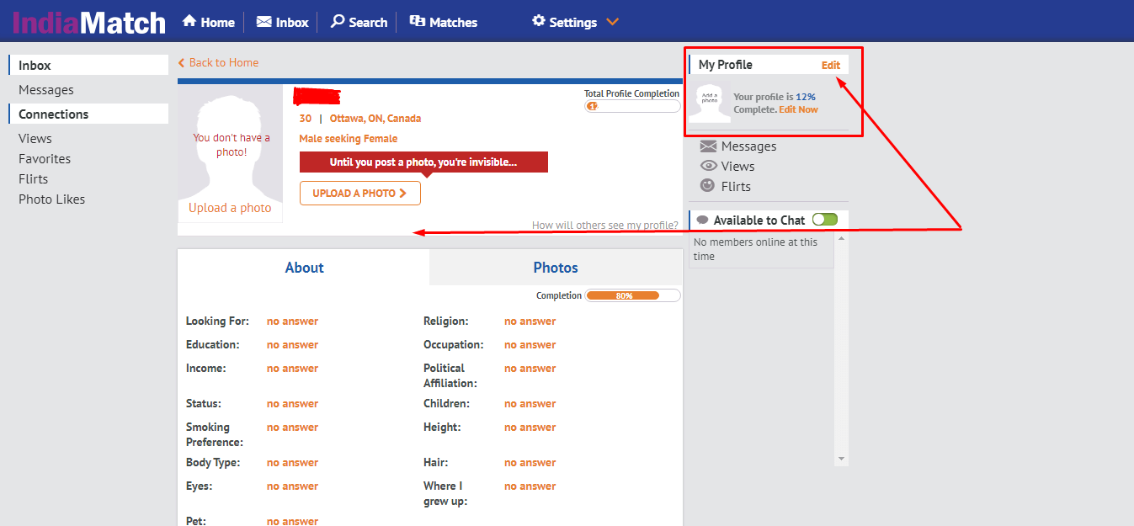Click Hair no answer value
Screen dimensions: 1134x526
530,463
